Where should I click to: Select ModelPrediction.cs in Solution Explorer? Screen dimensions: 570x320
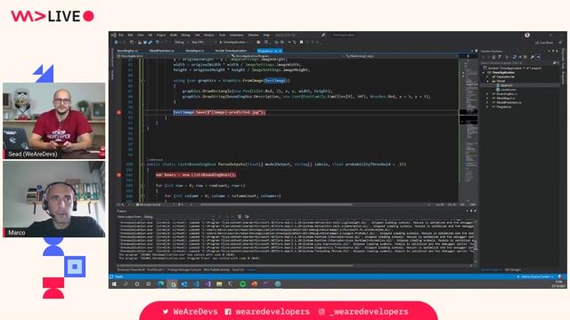[509, 103]
